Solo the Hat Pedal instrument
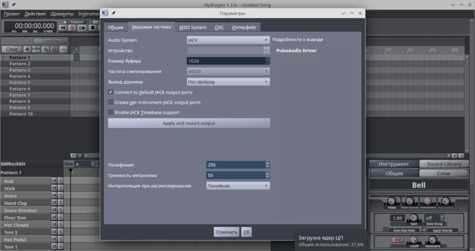 [x=60, y=239]
